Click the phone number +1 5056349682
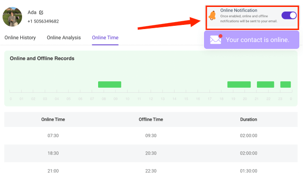The width and height of the screenshot is (303, 173). click(43, 21)
